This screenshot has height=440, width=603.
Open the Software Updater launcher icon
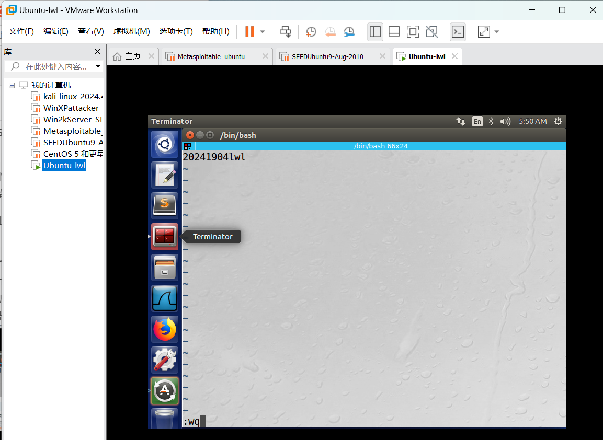[165, 391]
